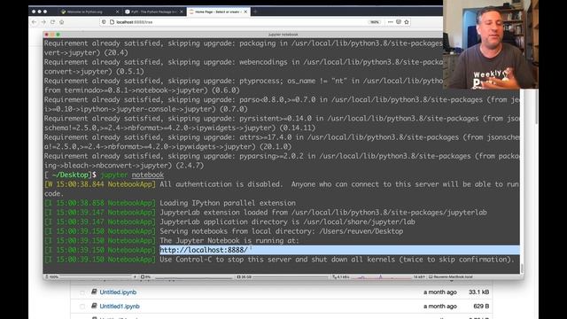
Task: Click the CPU usage meter in terminal status bar
Action: (x=187, y=276)
